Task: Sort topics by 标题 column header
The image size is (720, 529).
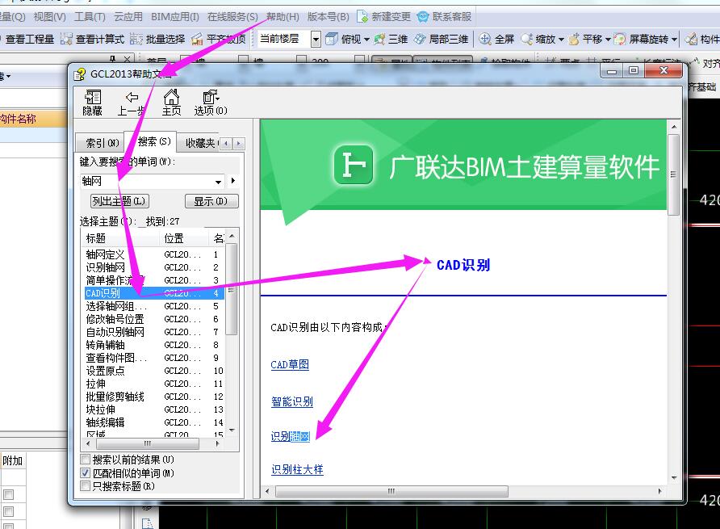Action: 121,238
